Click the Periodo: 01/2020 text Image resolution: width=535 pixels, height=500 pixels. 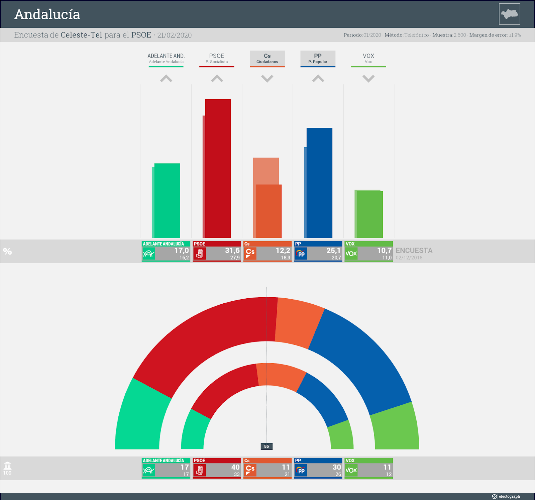tap(362, 35)
